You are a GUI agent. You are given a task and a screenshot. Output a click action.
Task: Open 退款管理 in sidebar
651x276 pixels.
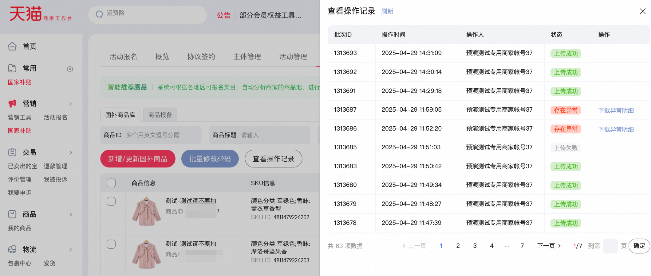55,166
